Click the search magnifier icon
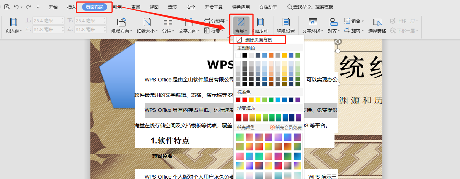The width and height of the screenshot is (460, 179). tap(290, 7)
